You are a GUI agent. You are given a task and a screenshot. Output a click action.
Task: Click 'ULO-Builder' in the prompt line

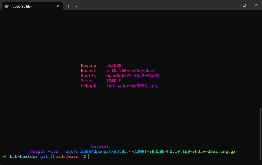point(24,156)
